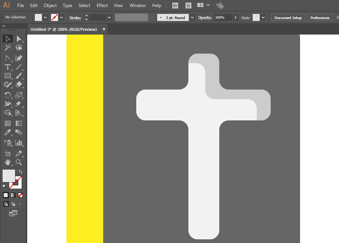This screenshot has height=243, width=339.
Task: Open the Object menu
Action: point(50,6)
